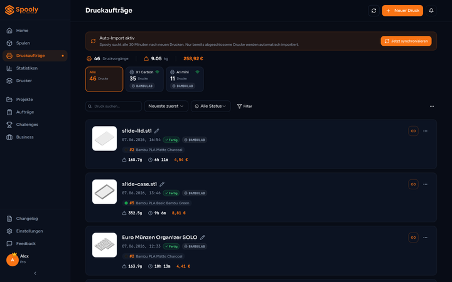Open Challenges page
Image resolution: width=452 pixels, height=282 pixels.
pyautogui.click(x=35, y=125)
